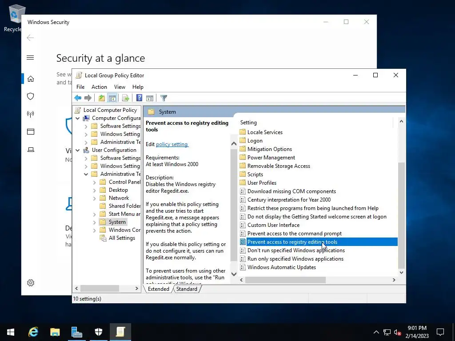455x341 pixels.
Task: Open File Explorer from the taskbar
Action: (55, 332)
